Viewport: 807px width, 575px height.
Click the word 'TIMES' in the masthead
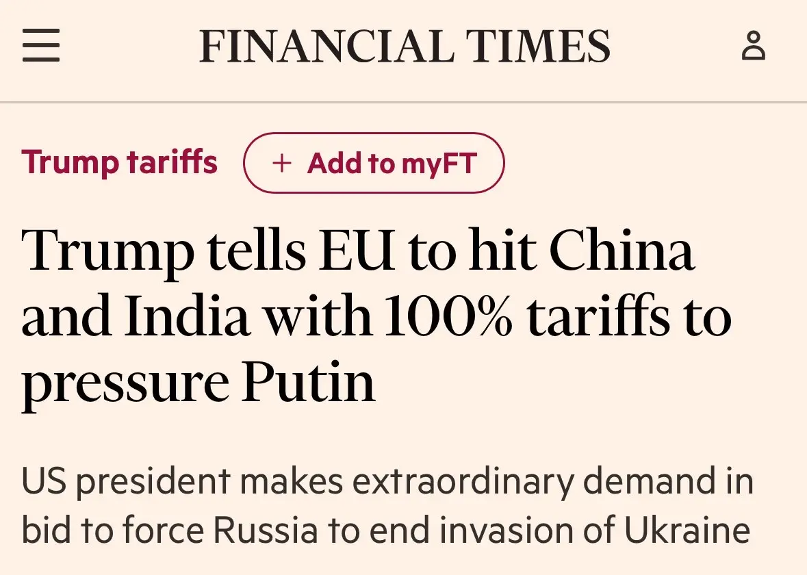click(538, 46)
